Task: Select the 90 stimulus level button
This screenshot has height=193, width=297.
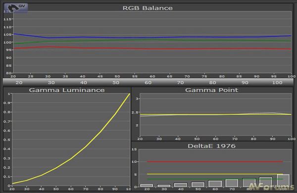Action: [245, 83]
